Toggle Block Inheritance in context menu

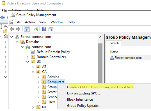tap(80, 100)
